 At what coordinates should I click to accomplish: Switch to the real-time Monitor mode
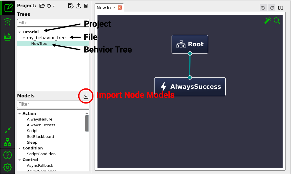[8, 23]
